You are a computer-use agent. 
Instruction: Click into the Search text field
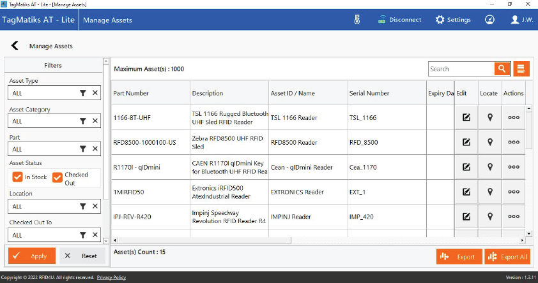(x=460, y=69)
